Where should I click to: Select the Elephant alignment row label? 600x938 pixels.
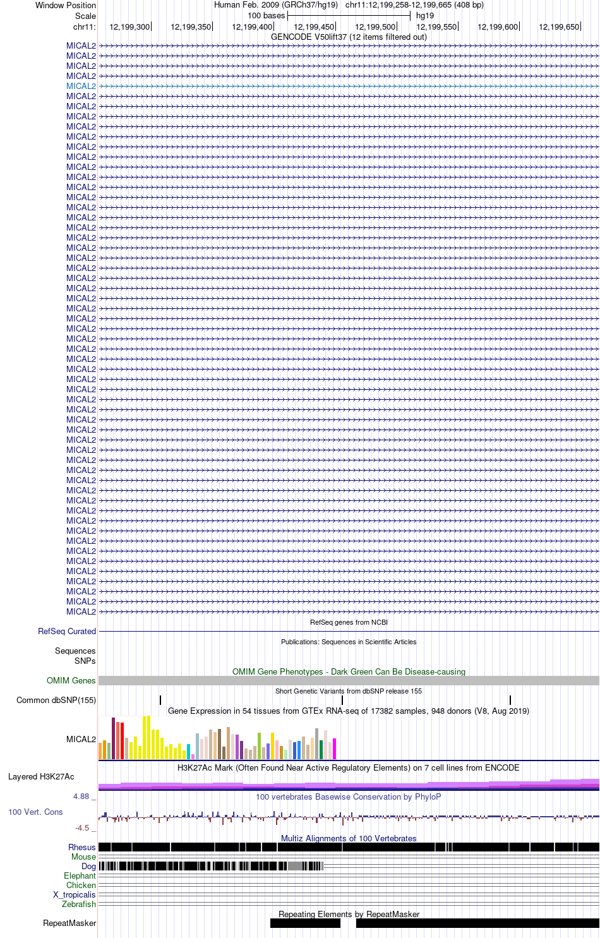[80, 876]
